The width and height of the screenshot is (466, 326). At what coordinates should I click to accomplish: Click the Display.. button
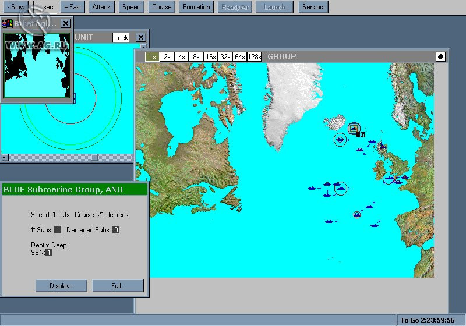click(61, 286)
